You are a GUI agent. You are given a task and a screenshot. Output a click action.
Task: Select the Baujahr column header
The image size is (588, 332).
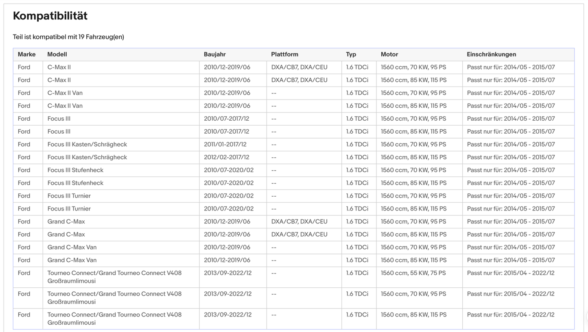pos(214,54)
